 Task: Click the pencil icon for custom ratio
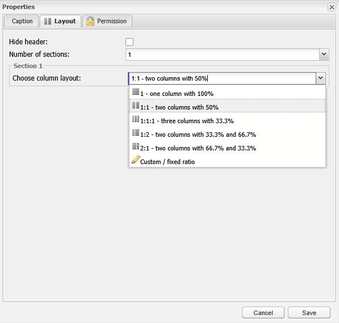[x=136, y=160]
